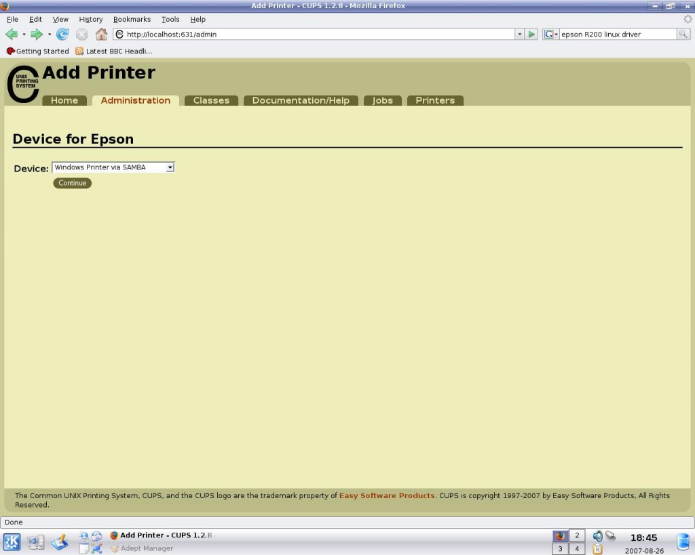Switch to the Printers tab

pyautogui.click(x=435, y=100)
